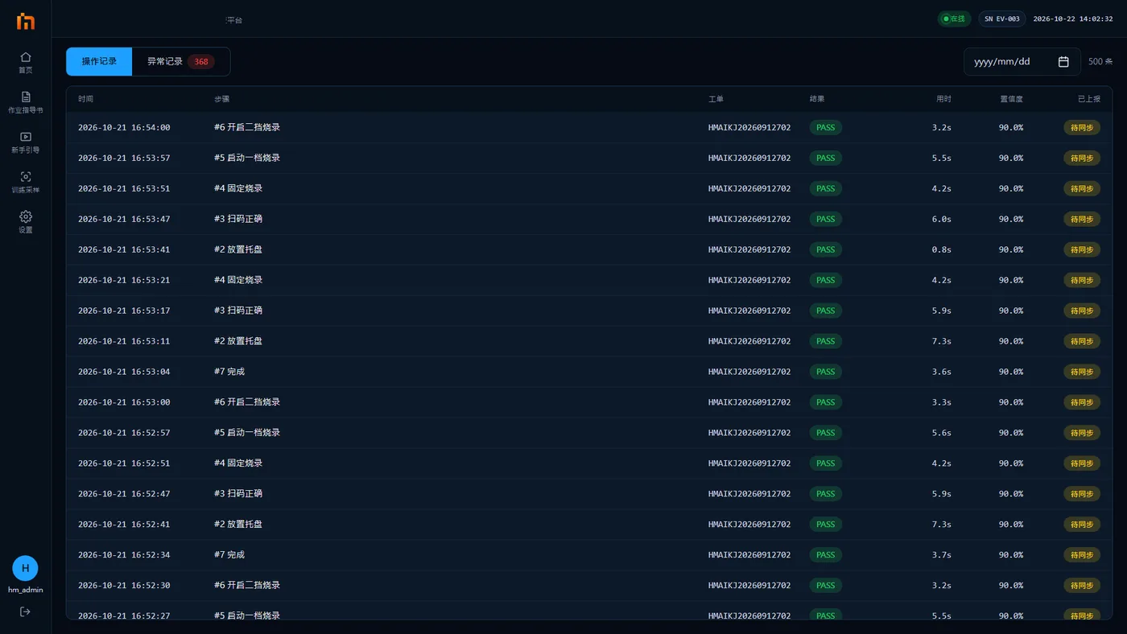Click step #3 扫码正确 in the 16:53:47 row

tap(238, 219)
